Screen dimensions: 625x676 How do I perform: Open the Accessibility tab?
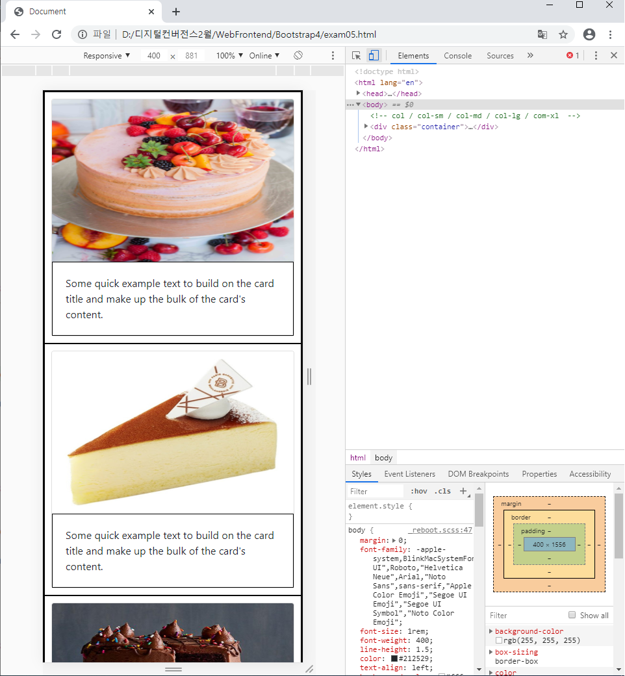(x=590, y=474)
